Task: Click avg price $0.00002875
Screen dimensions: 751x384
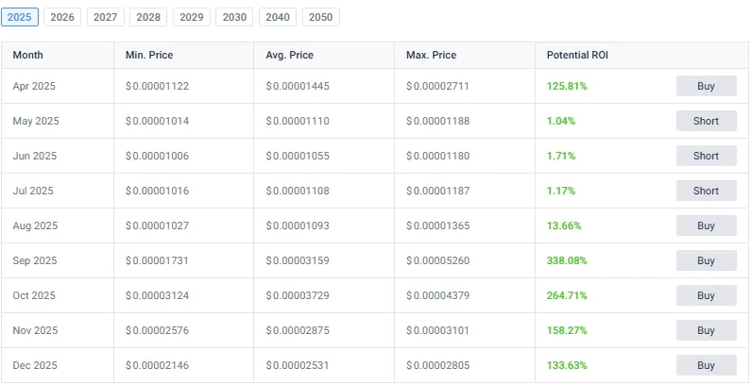Action: (298, 330)
